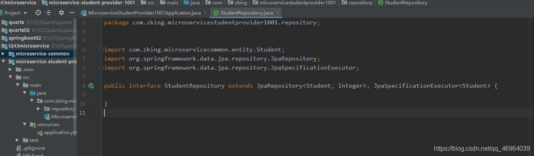Place the cursor on empty line 11

pos(317,113)
